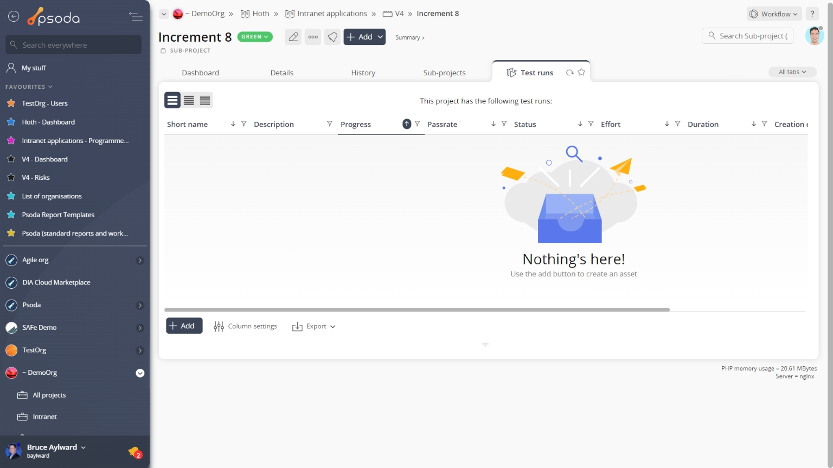Viewport: 833px width, 468px height.
Task: Switch to the Sub-projects tab
Action: [445, 73]
